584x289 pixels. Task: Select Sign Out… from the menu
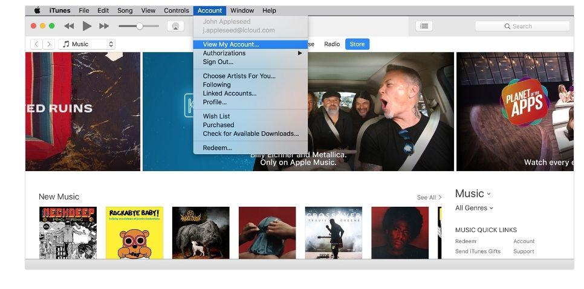(x=251, y=62)
